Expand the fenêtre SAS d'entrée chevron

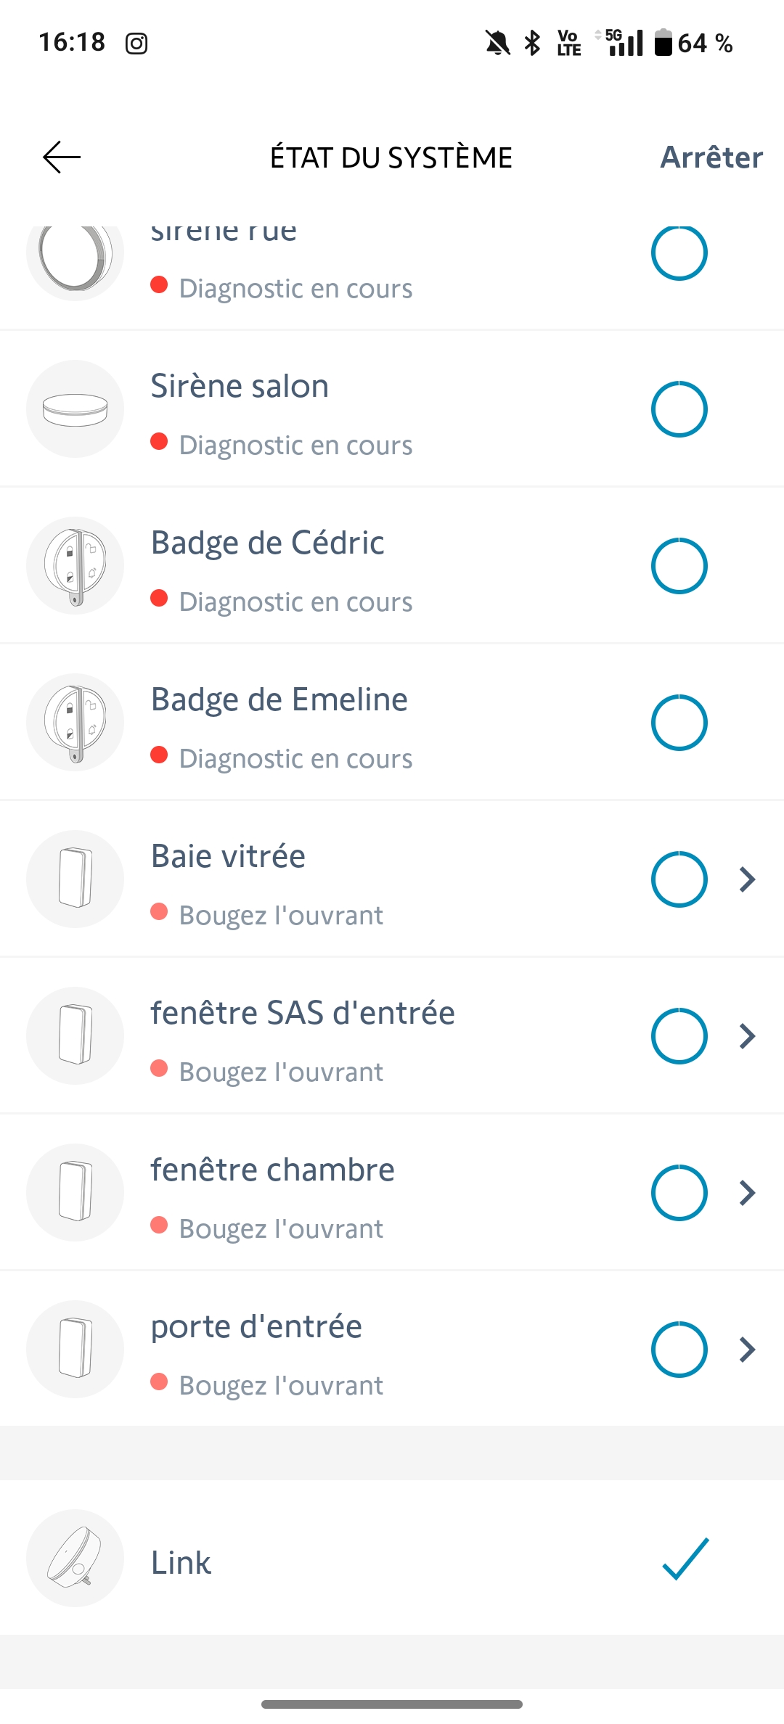pyautogui.click(x=748, y=1036)
